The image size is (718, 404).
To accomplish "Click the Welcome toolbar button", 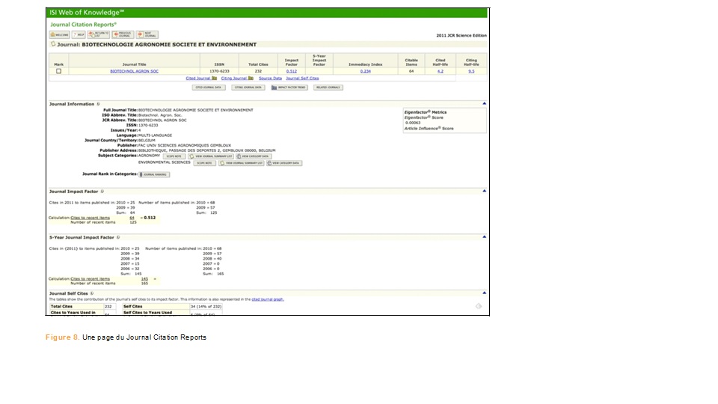I will pyautogui.click(x=60, y=35).
